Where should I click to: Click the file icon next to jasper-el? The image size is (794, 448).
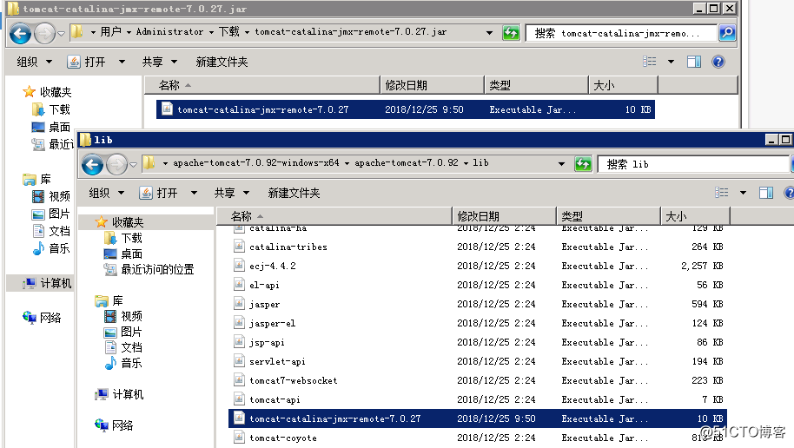click(x=239, y=322)
